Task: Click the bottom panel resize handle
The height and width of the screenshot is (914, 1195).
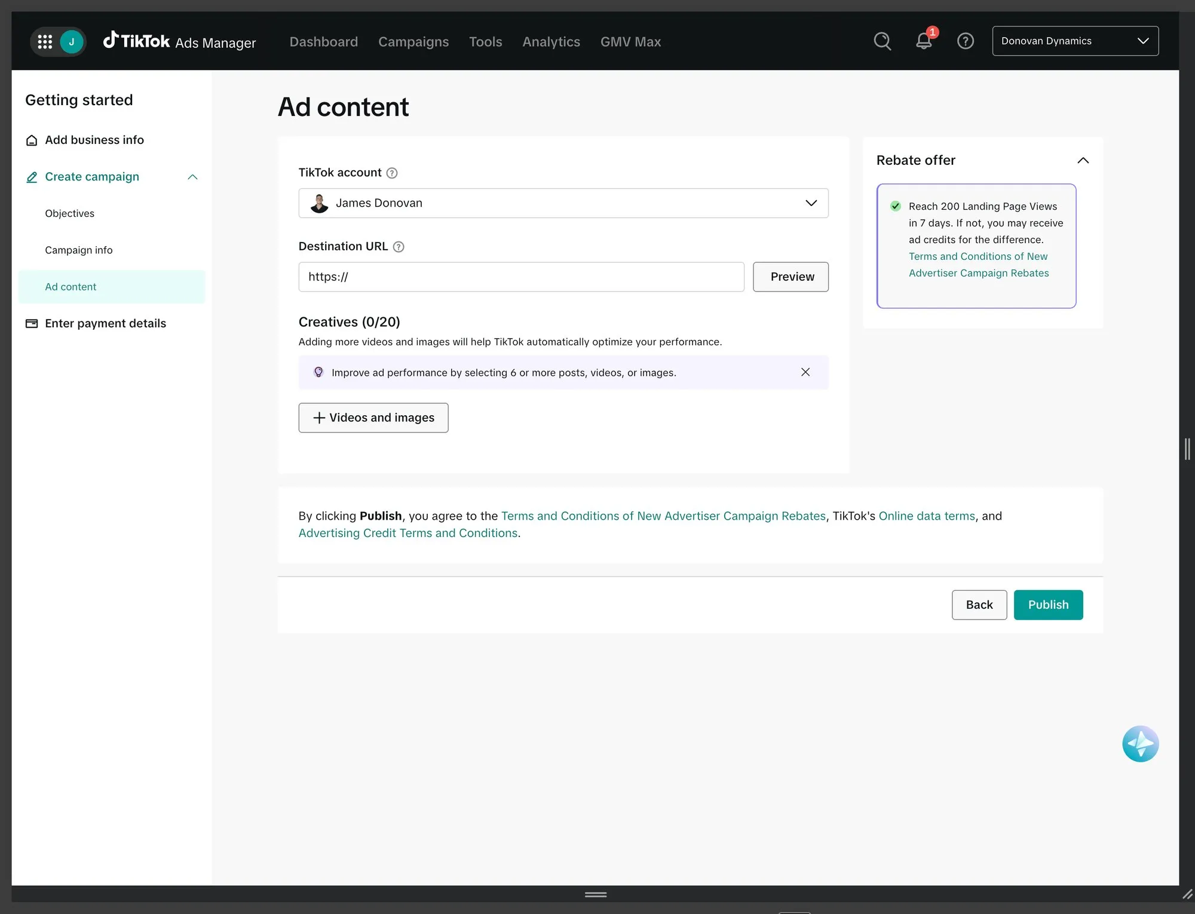Action: 596,894
